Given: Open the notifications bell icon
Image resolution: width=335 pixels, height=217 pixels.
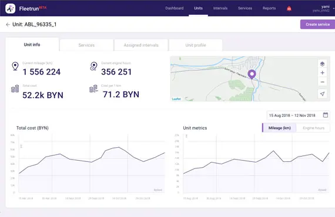Looking at the screenshot, I should tap(289, 9).
